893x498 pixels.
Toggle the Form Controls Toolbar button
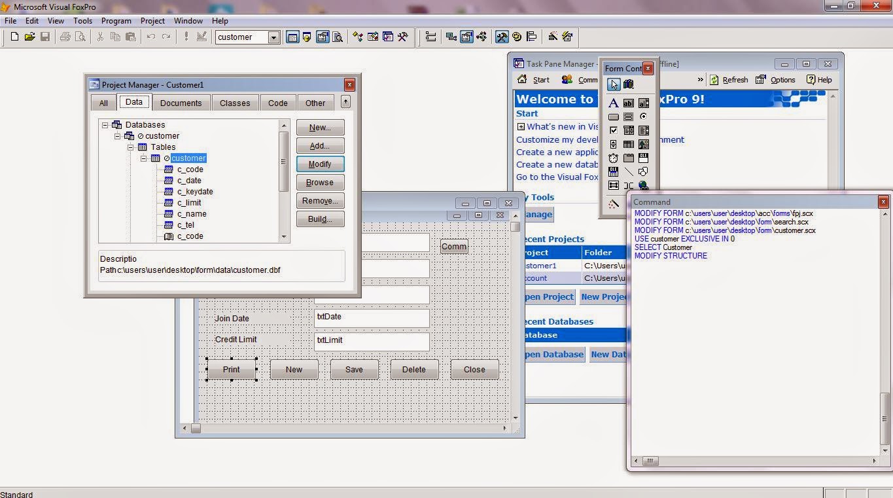coord(502,37)
